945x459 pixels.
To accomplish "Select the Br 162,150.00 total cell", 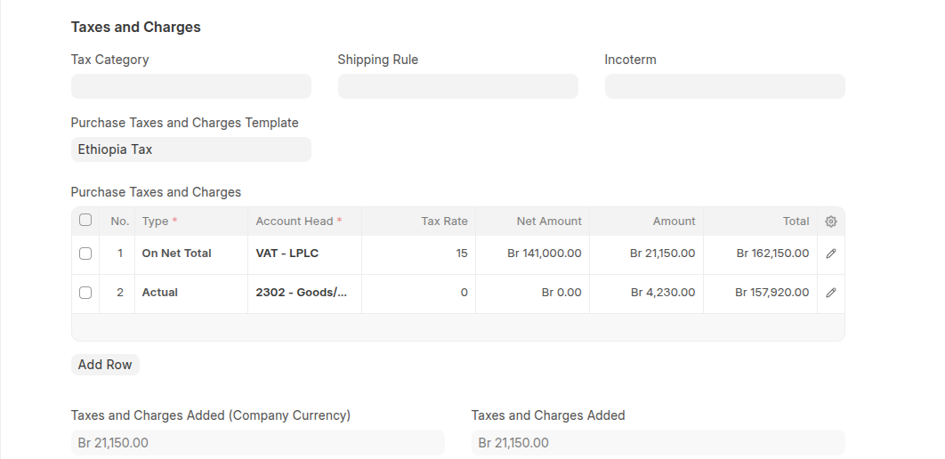I will 760,254.
